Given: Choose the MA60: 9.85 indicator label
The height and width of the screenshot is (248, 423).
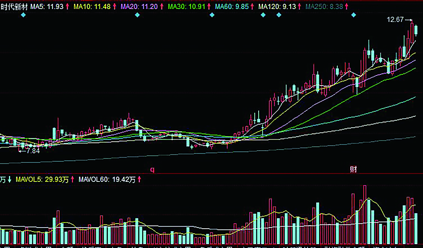Looking at the screenshot, I should [x=232, y=6].
